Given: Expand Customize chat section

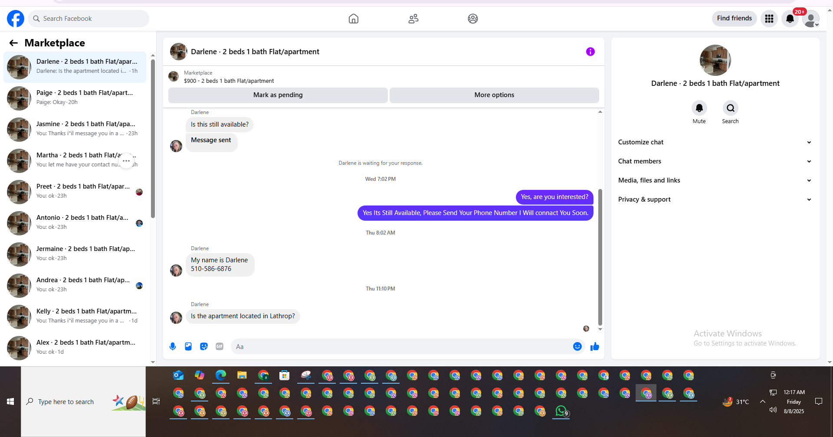Looking at the screenshot, I should (715, 142).
